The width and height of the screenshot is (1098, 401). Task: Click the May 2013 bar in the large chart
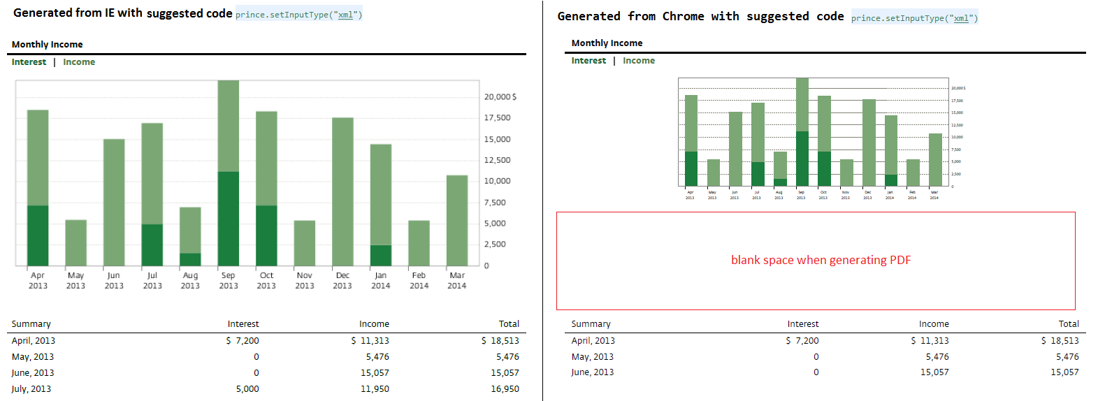click(x=75, y=242)
